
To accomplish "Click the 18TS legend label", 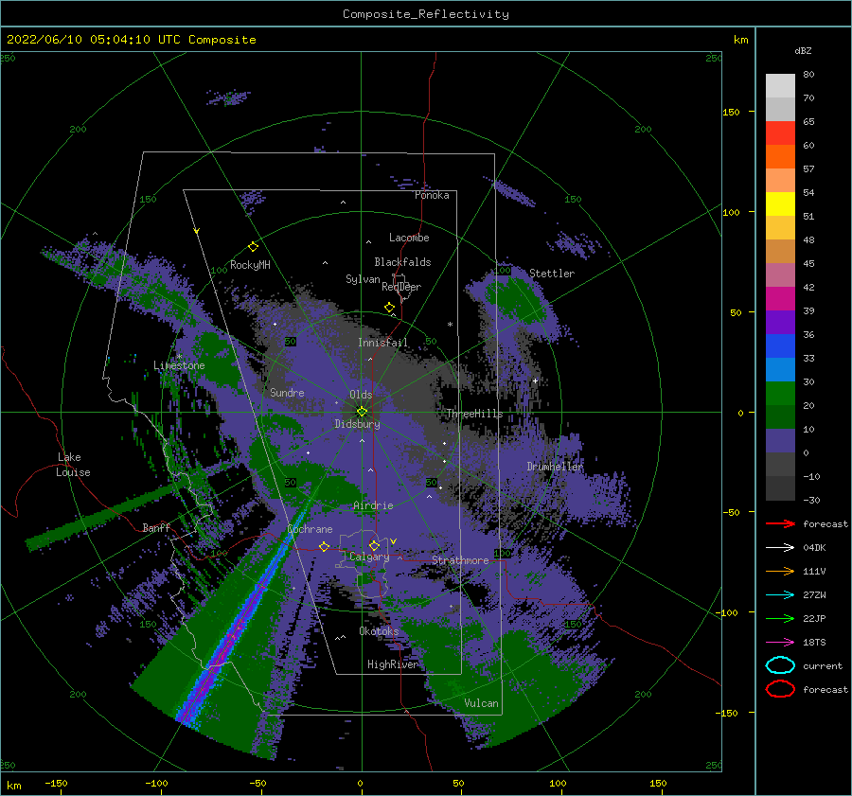I will (814, 643).
